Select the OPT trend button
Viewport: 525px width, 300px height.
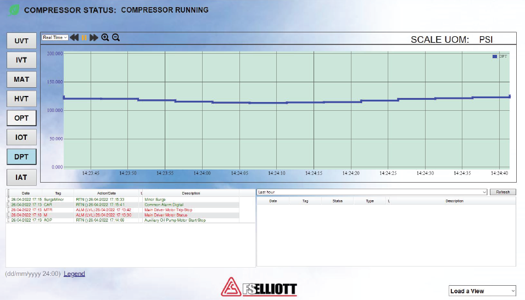tap(21, 118)
